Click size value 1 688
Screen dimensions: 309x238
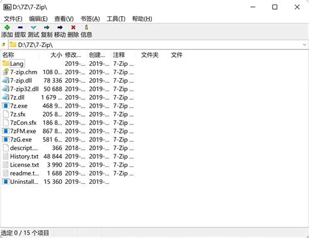(x=55, y=173)
